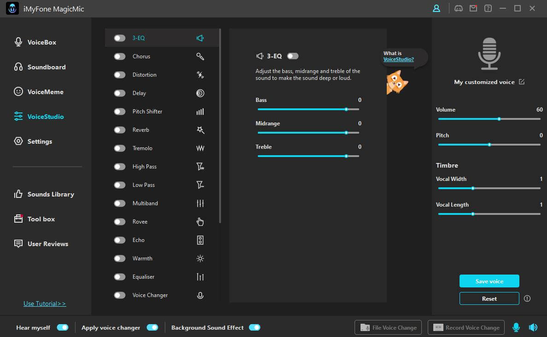Click the Multiband effect icon
Screen dimensions: 547x337
coord(200,203)
